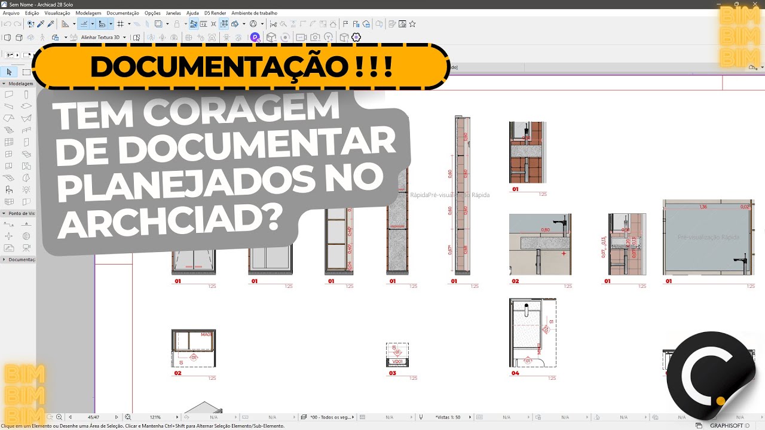765x430 pixels.
Task: Collapse the Ponto de Vista toolbox group
Action: (x=4, y=213)
